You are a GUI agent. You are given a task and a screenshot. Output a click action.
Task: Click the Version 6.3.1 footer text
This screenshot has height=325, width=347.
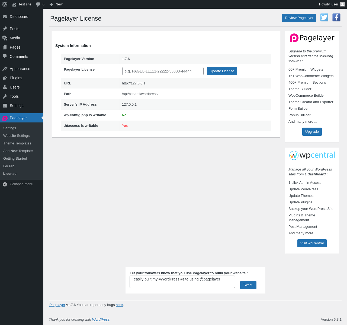[331, 320]
